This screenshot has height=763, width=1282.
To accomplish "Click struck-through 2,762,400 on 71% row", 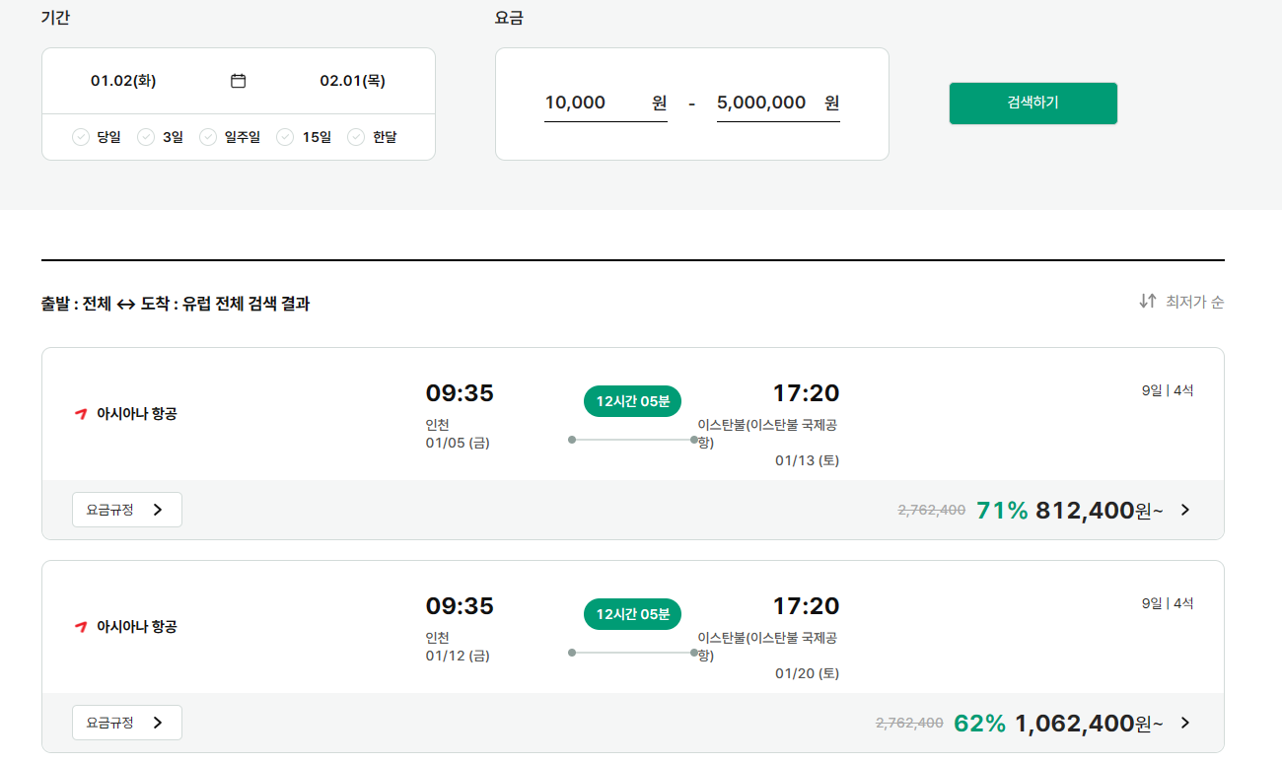I will [932, 510].
